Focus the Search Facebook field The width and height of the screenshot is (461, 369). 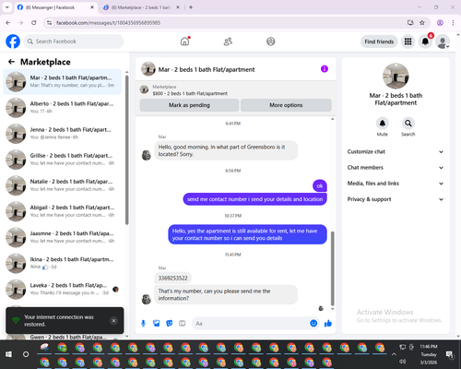74,42
